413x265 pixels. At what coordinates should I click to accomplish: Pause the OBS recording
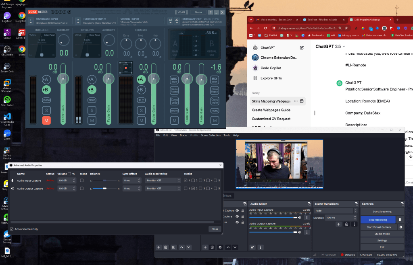(x=400, y=220)
